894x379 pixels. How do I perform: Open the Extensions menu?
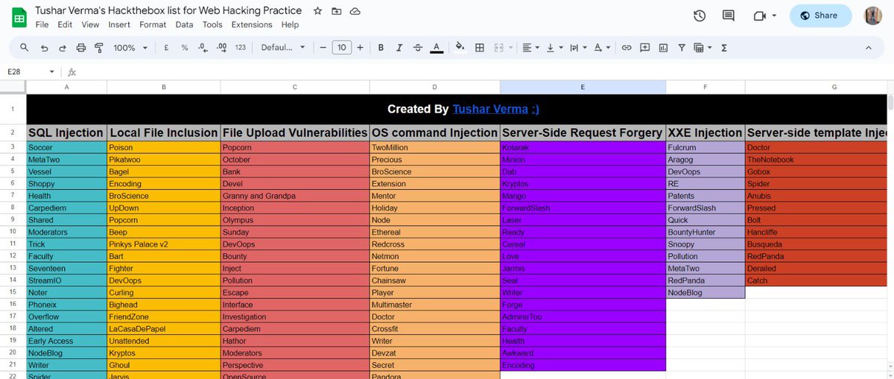pos(252,25)
